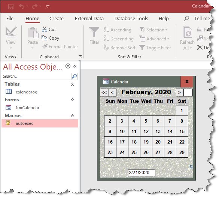Sort Ascending
The image size is (219, 197).
point(118,30)
